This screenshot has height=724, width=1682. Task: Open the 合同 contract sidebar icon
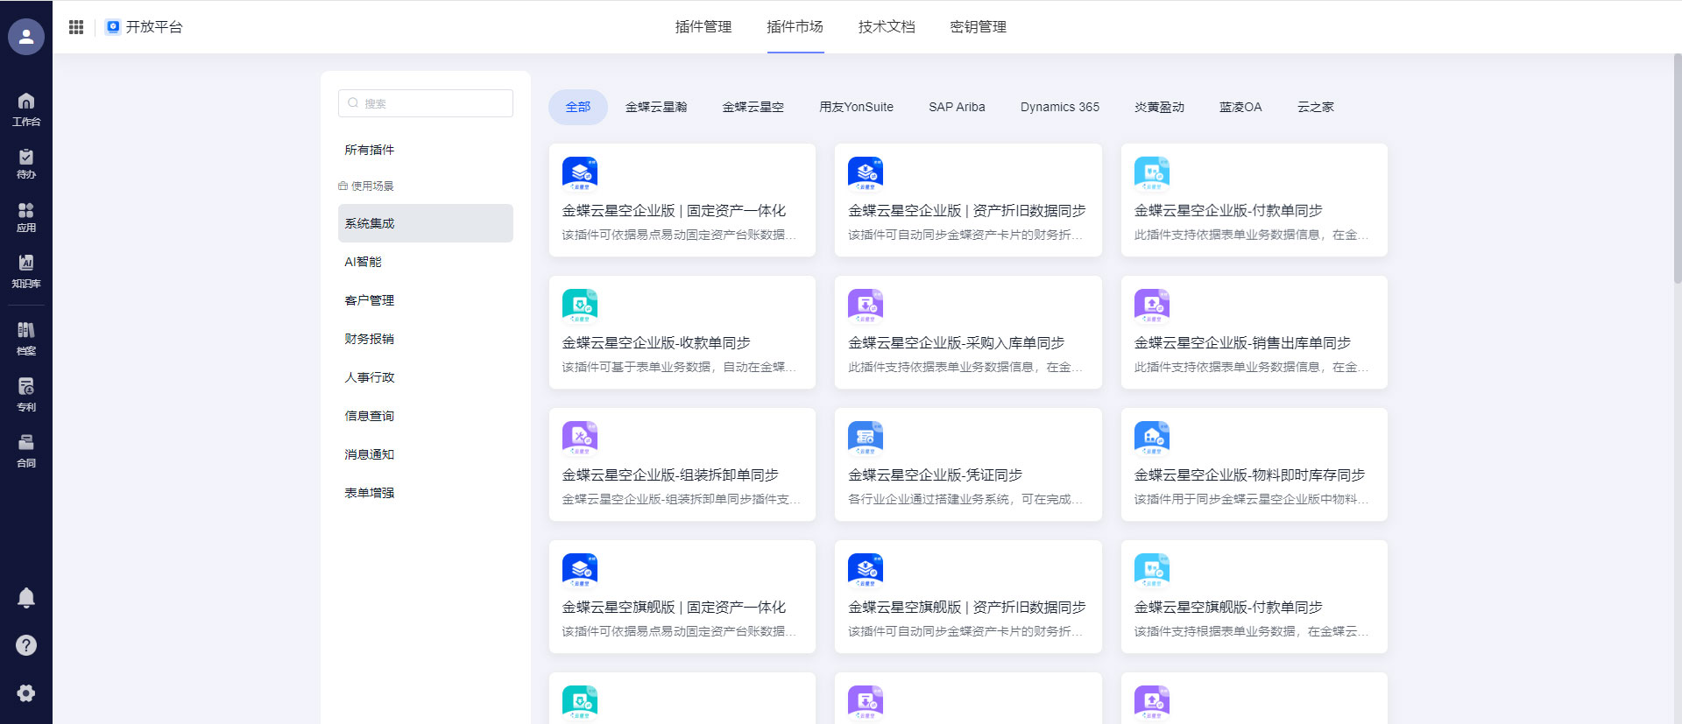click(26, 450)
